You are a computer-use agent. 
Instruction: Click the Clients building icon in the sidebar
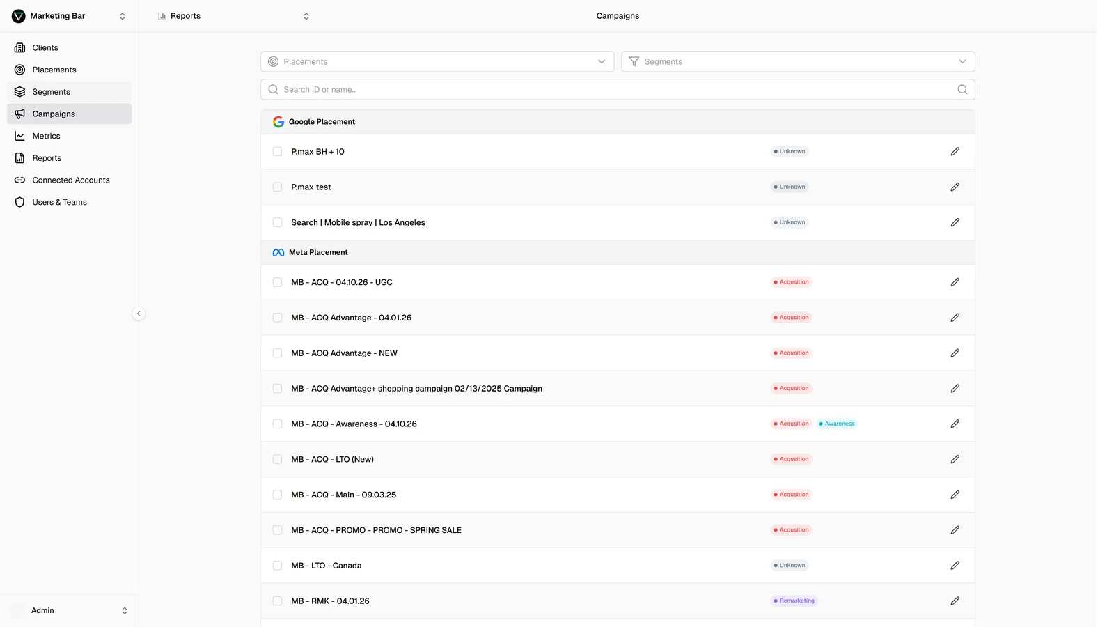pos(19,47)
